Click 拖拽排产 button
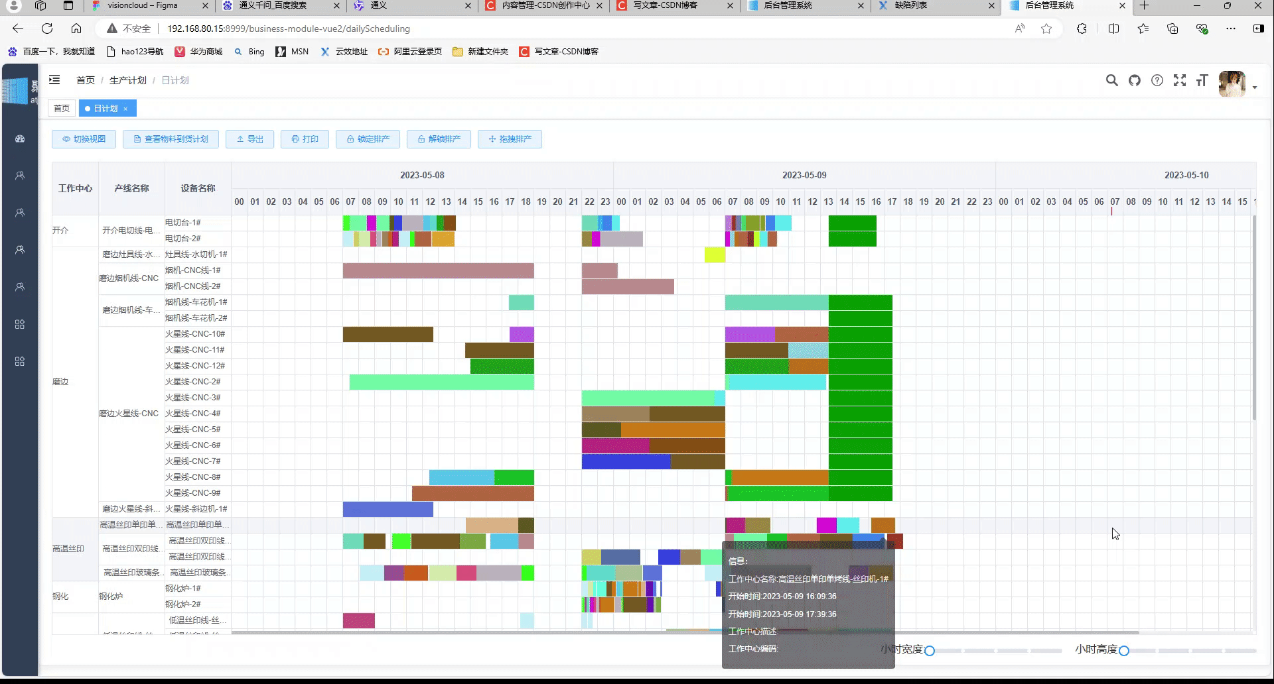The image size is (1274, 684). click(510, 139)
